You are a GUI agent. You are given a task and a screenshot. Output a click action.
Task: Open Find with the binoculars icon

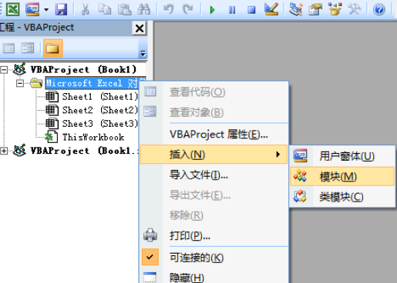(144, 9)
